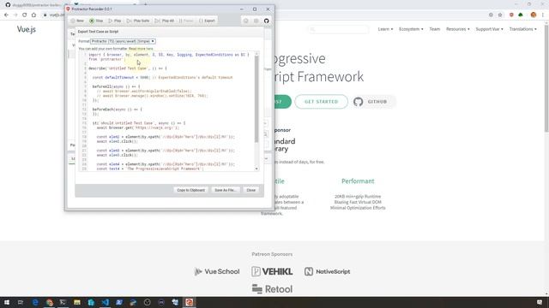Open the Vue School sponsor logo

[217, 271]
